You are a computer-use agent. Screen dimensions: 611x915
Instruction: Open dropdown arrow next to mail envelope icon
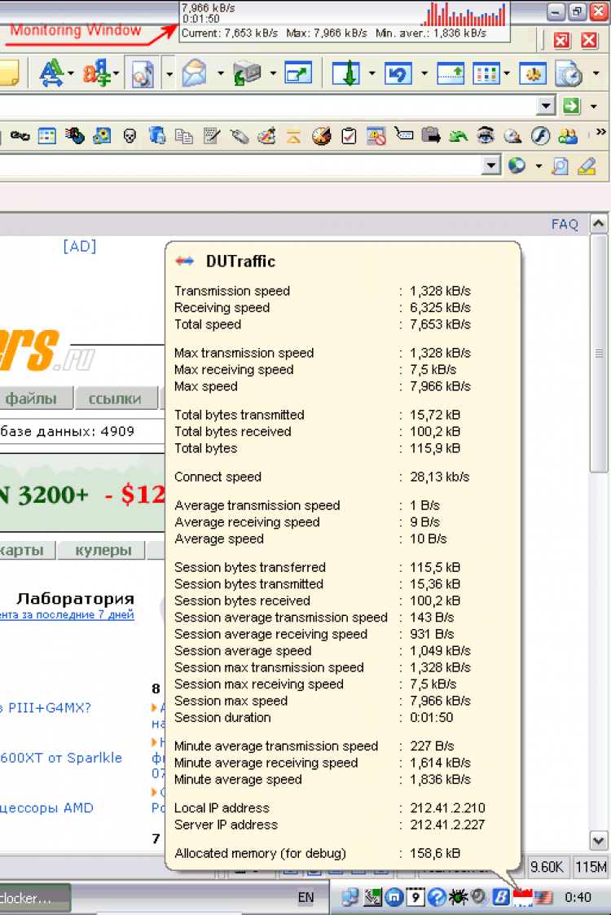(x=221, y=74)
